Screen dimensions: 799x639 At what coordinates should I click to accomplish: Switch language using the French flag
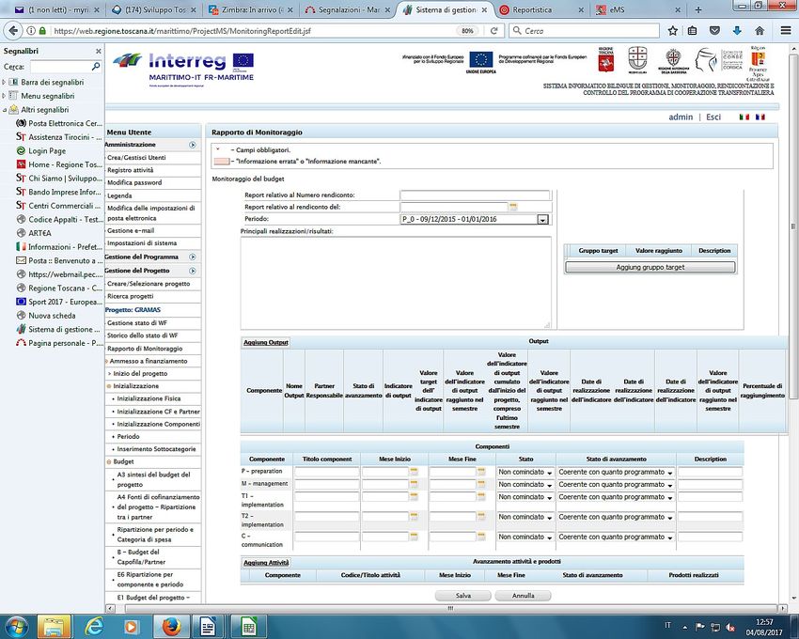tap(760, 117)
